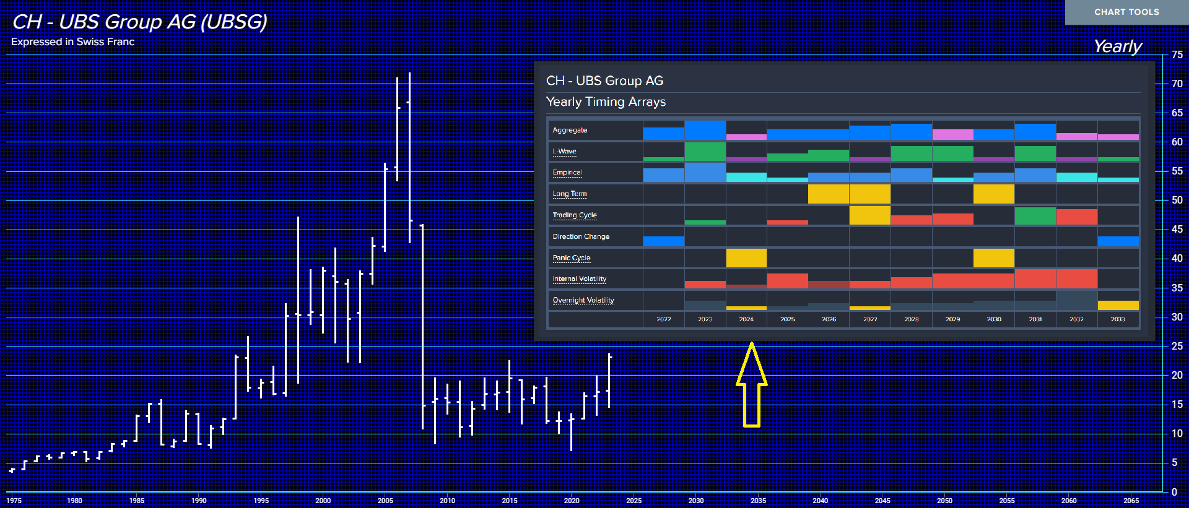Click the blue Direction Change bar for 2022
The width and height of the screenshot is (1189, 508).
pos(664,241)
